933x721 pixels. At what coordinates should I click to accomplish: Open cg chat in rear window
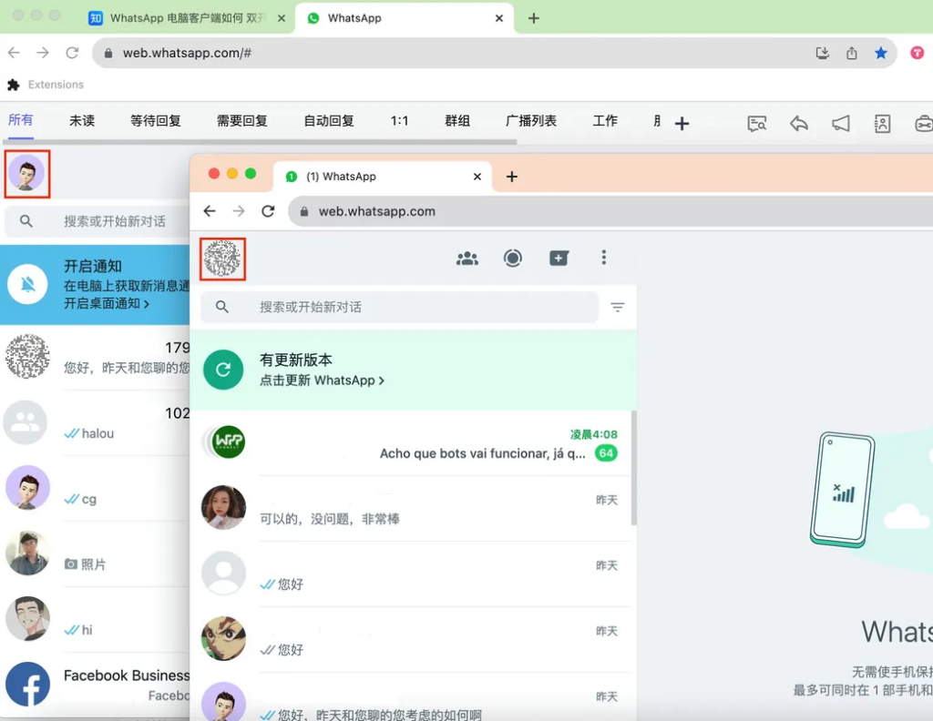tap(95, 489)
